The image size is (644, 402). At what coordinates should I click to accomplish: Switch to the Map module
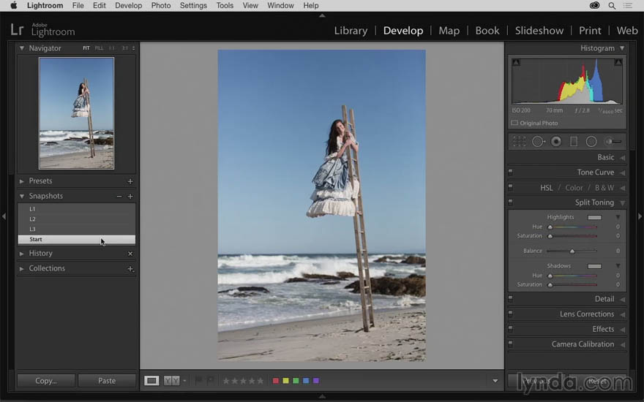pos(449,31)
